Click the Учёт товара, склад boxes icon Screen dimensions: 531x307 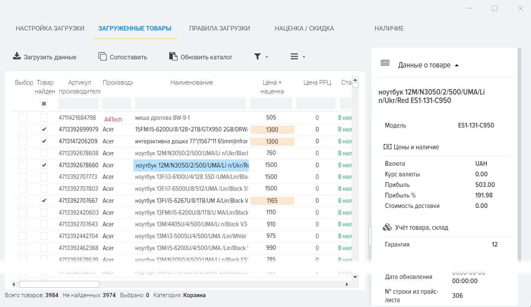coord(387,227)
